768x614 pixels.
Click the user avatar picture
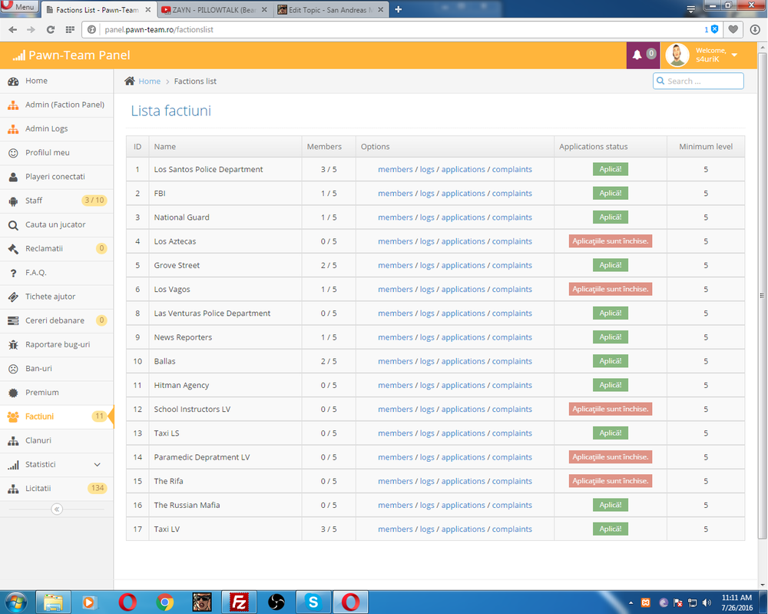point(677,55)
